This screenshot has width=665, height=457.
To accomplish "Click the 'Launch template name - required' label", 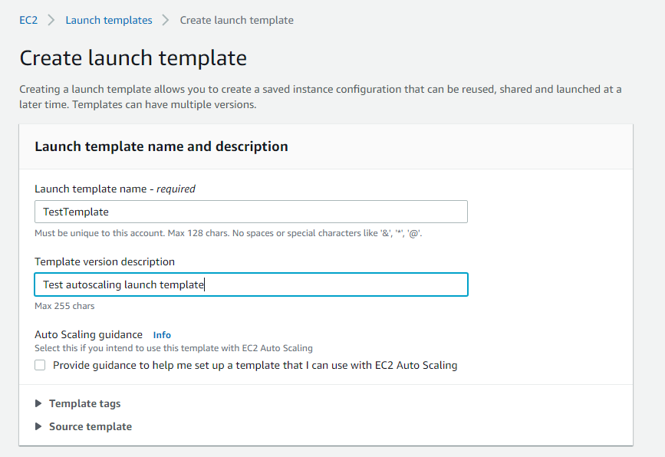I will (115, 189).
